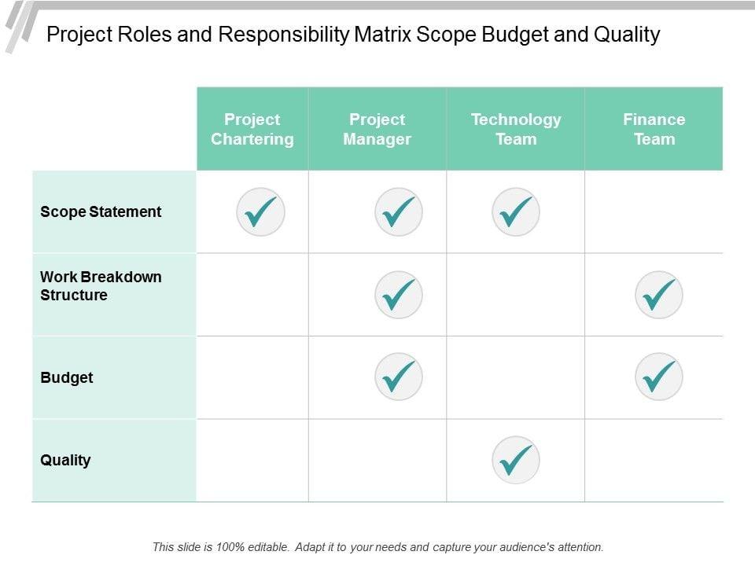Click the Budget row label
This screenshot has height=566, width=755.
(x=67, y=377)
